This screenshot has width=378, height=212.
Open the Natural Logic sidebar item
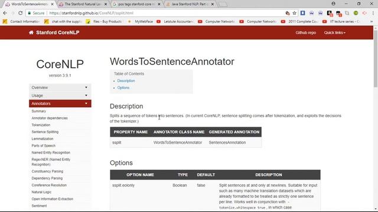(x=41, y=192)
